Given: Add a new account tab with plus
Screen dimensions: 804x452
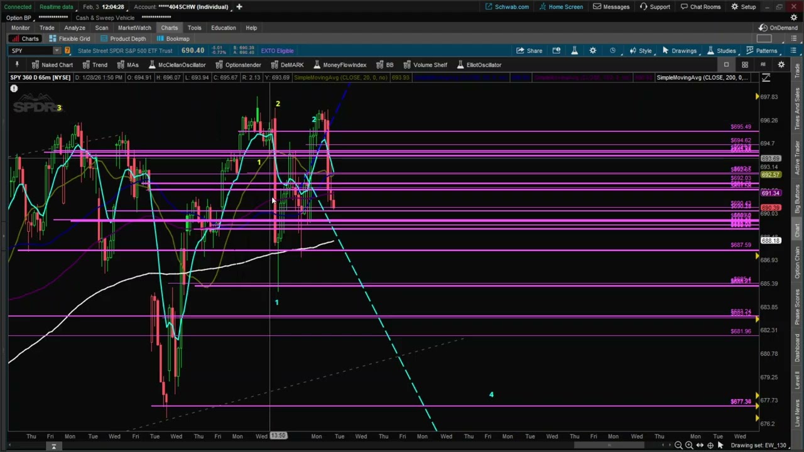Looking at the screenshot, I should click(239, 6).
